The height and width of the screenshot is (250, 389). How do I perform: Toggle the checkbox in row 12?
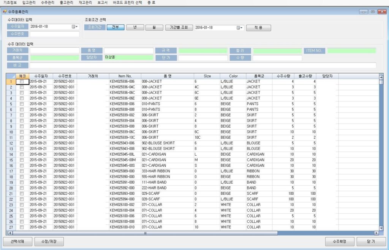pyautogui.click(x=22, y=143)
